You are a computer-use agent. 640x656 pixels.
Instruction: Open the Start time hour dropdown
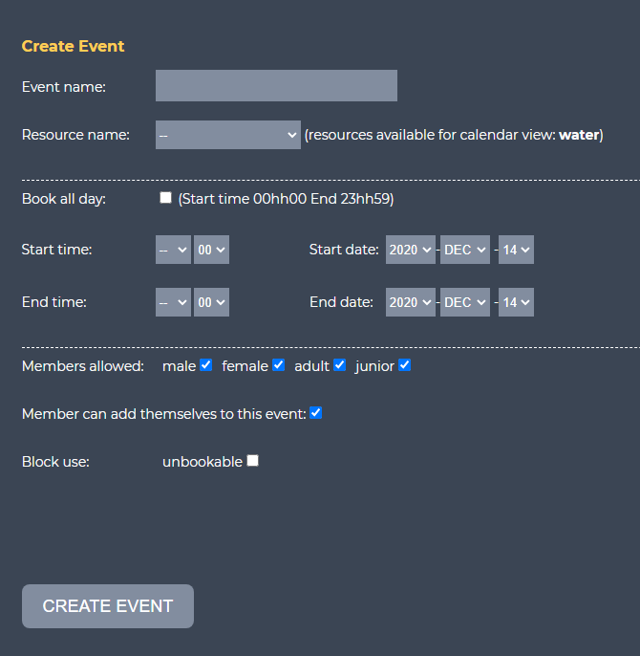coord(173,250)
